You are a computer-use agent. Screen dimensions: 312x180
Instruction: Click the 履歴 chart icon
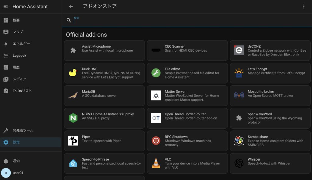point(6,67)
